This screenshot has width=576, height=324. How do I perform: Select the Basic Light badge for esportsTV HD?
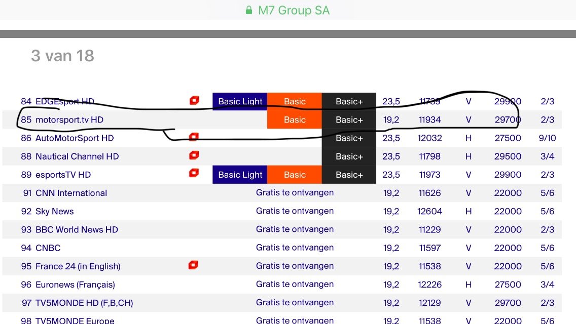click(x=240, y=175)
